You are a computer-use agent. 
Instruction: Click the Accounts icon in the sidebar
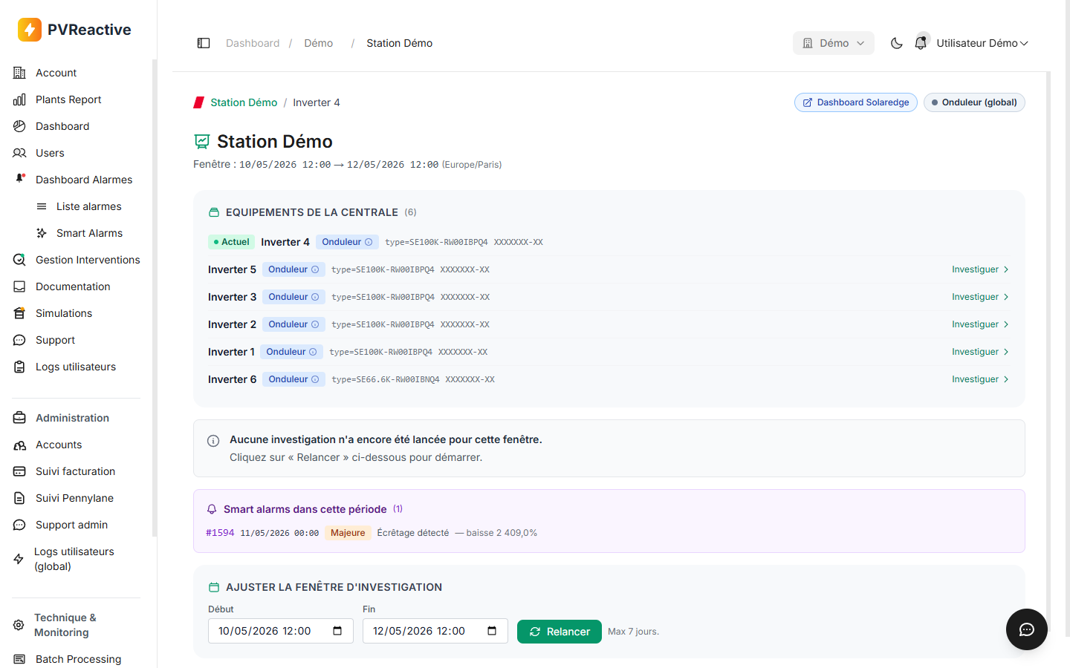tap(19, 445)
